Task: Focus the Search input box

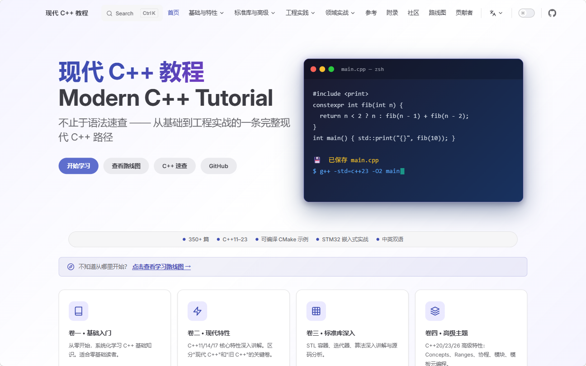Action: point(132,13)
